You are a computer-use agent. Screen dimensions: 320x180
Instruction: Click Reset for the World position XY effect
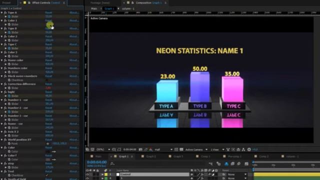click(48, 140)
